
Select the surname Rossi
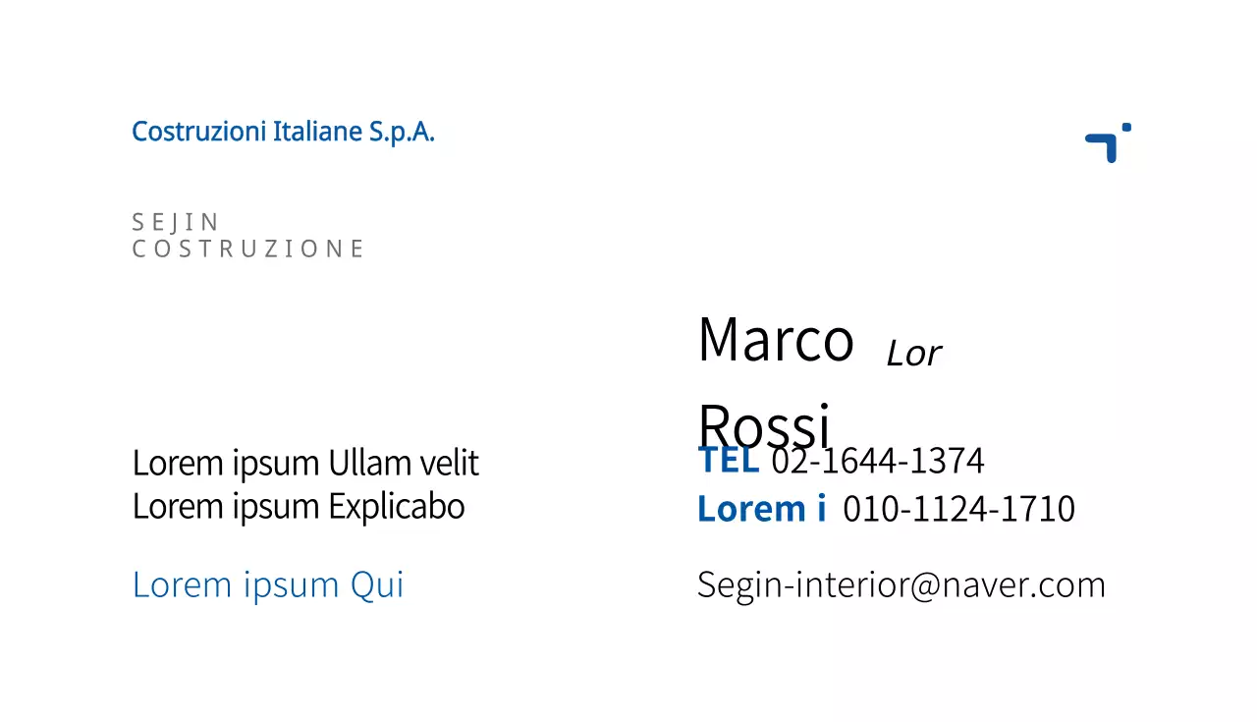tap(764, 424)
